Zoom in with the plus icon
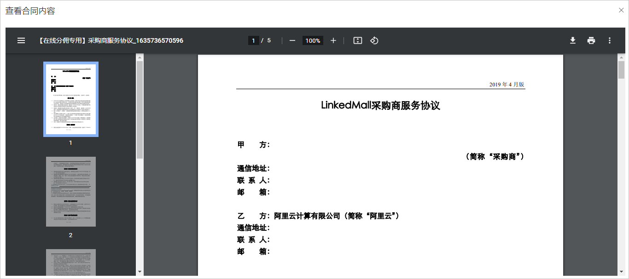 [333, 40]
